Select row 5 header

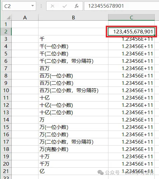pos(6,54)
